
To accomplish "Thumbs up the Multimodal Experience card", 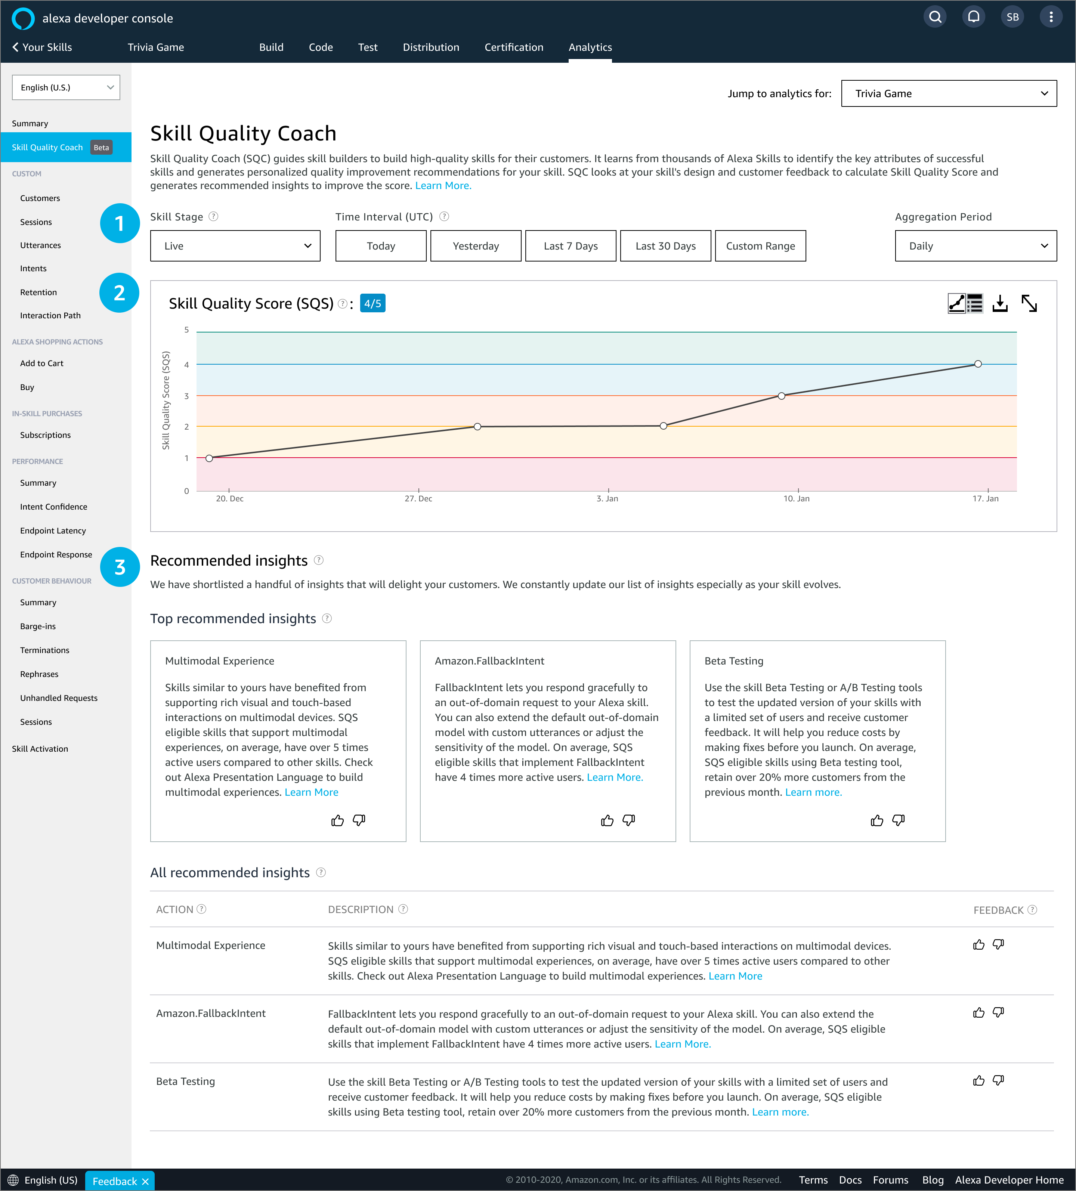I will [337, 820].
